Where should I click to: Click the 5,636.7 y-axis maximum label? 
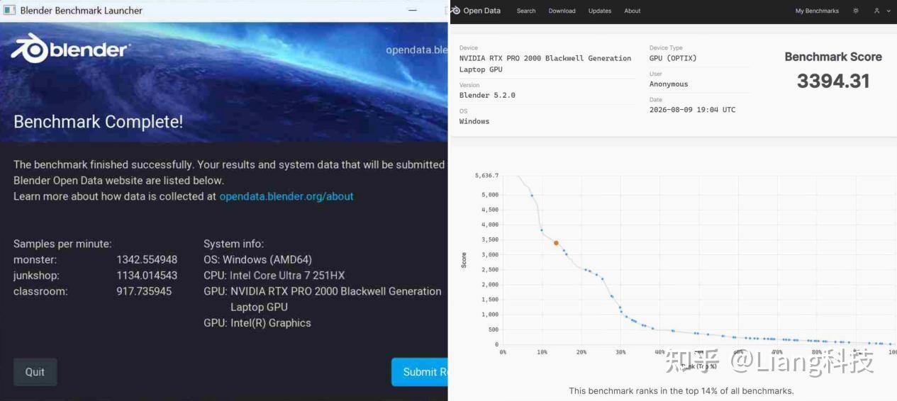point(487,175)
